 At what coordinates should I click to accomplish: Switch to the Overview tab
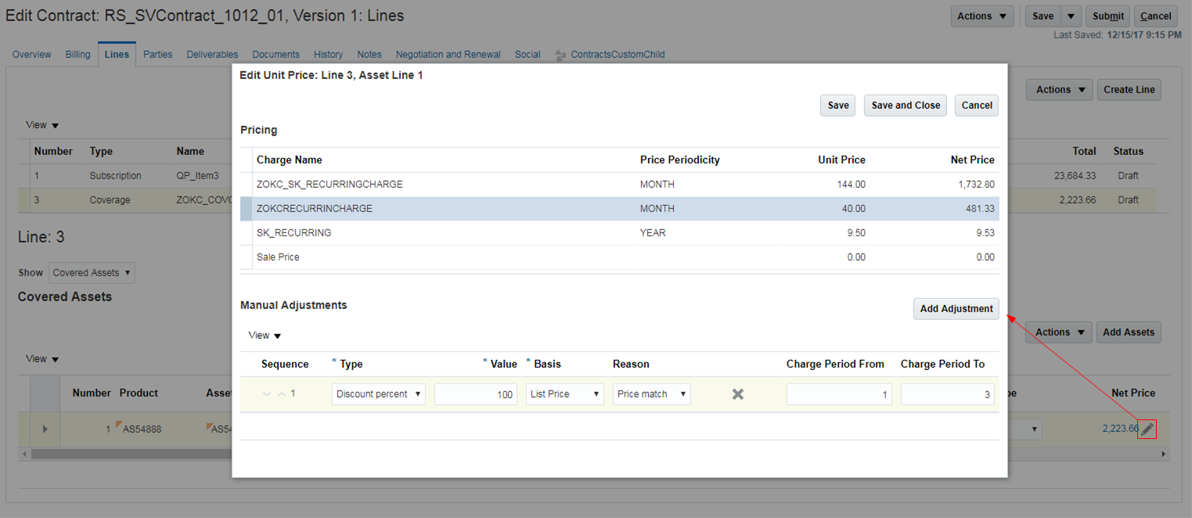click(x=32, y=55)
